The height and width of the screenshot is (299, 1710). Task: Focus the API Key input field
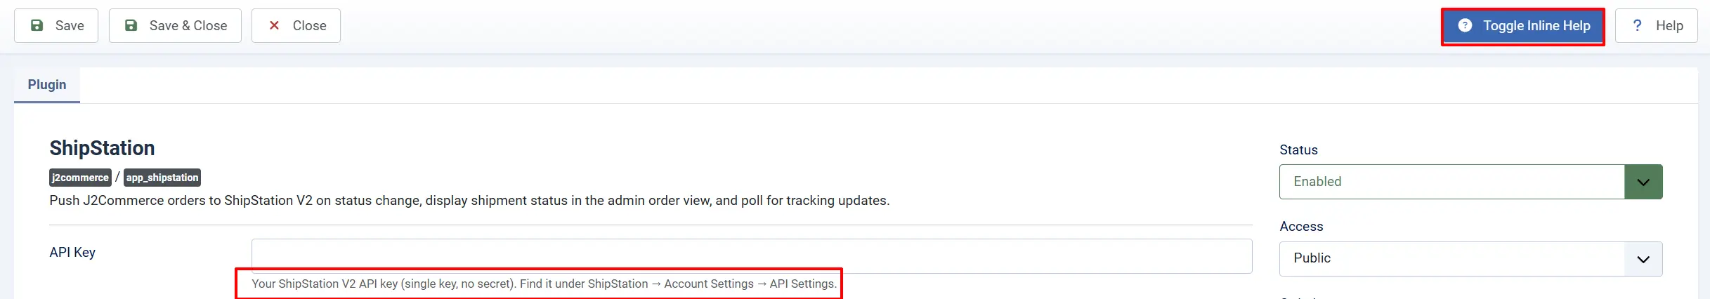coord(752,256)
